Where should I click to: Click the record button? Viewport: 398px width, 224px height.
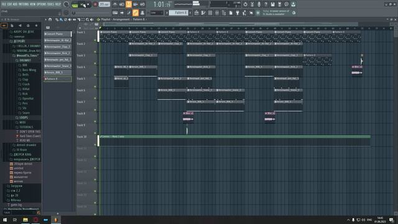pos(95,4)
